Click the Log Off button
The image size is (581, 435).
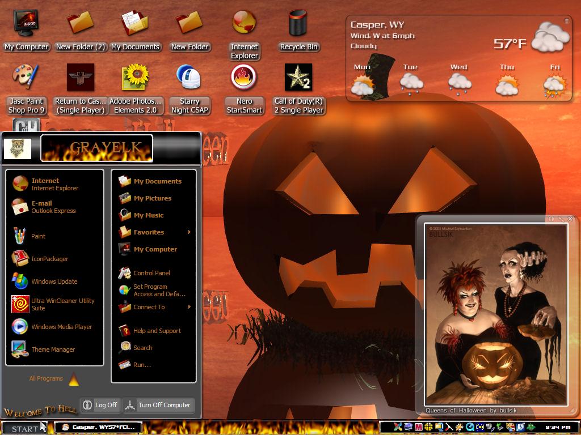pyautogui.click(x=100, y=405)
